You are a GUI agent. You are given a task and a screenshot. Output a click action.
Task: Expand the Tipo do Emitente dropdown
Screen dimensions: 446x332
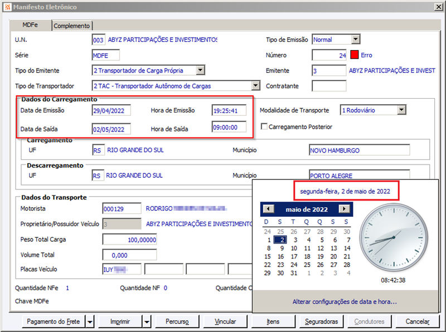point(201,70)
